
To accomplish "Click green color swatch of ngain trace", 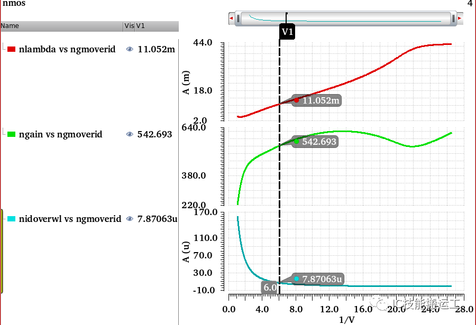I will 12,134.
